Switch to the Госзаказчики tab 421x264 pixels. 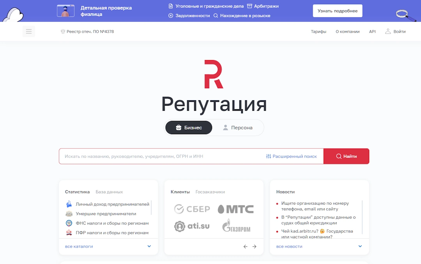tap(210, 192)
